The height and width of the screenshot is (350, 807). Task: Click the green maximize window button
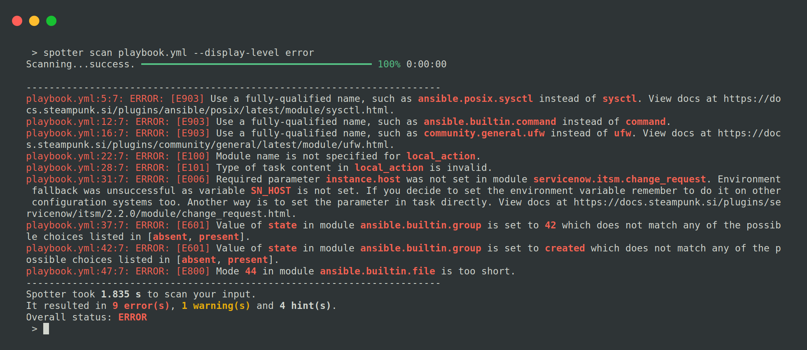point(51,21)
